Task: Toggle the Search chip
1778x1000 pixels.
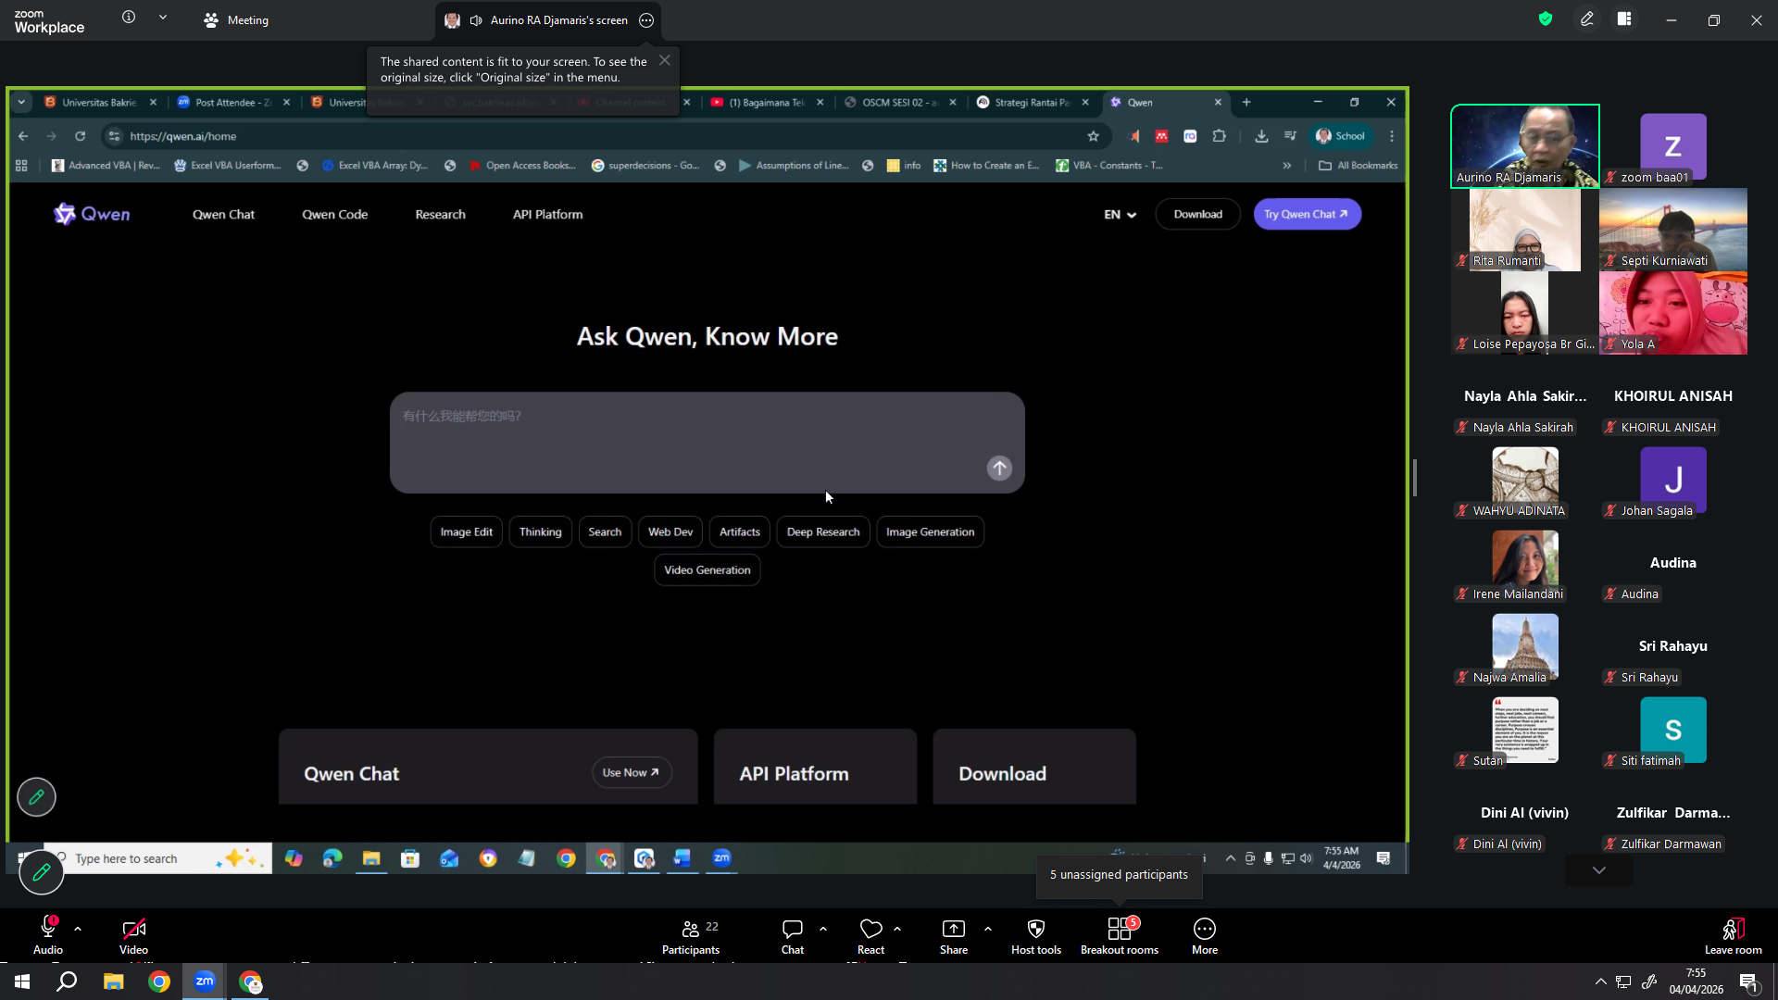Action: point(605,532)
